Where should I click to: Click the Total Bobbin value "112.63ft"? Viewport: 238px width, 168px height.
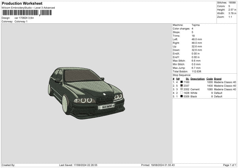[197, 72]
